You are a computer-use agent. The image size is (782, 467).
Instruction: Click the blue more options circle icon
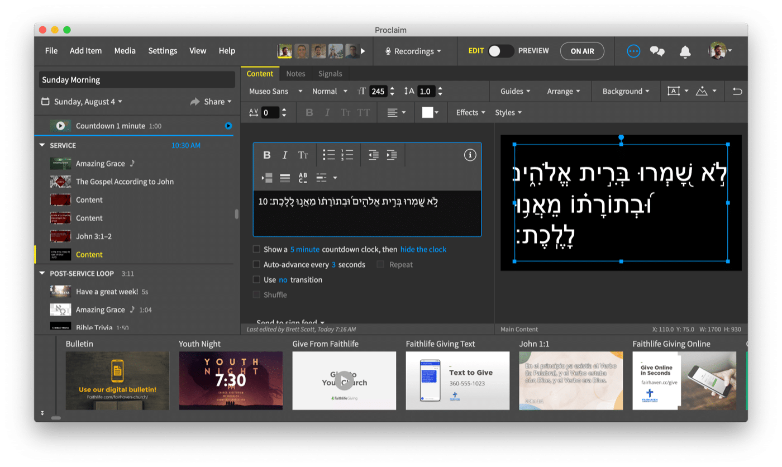tap(633, 51)
